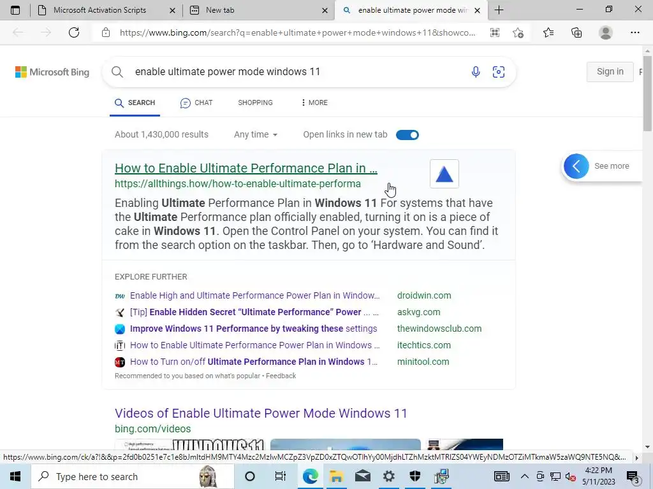Open Windows Start menu
Screen dimensions: 653x489
point(15,476)
